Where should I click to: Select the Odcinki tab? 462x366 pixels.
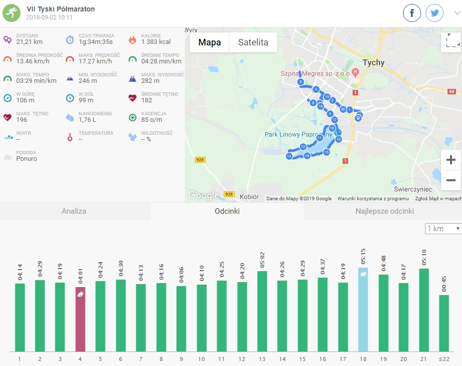coord(227,211)
